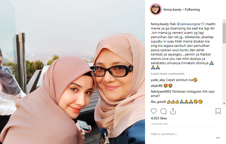226x144 pixels.
Task: Click the comments scrollbar up arrow
Action: (x=224, y=21)
